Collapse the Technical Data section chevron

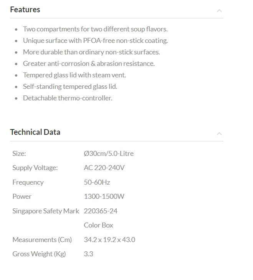coord(219,133)
